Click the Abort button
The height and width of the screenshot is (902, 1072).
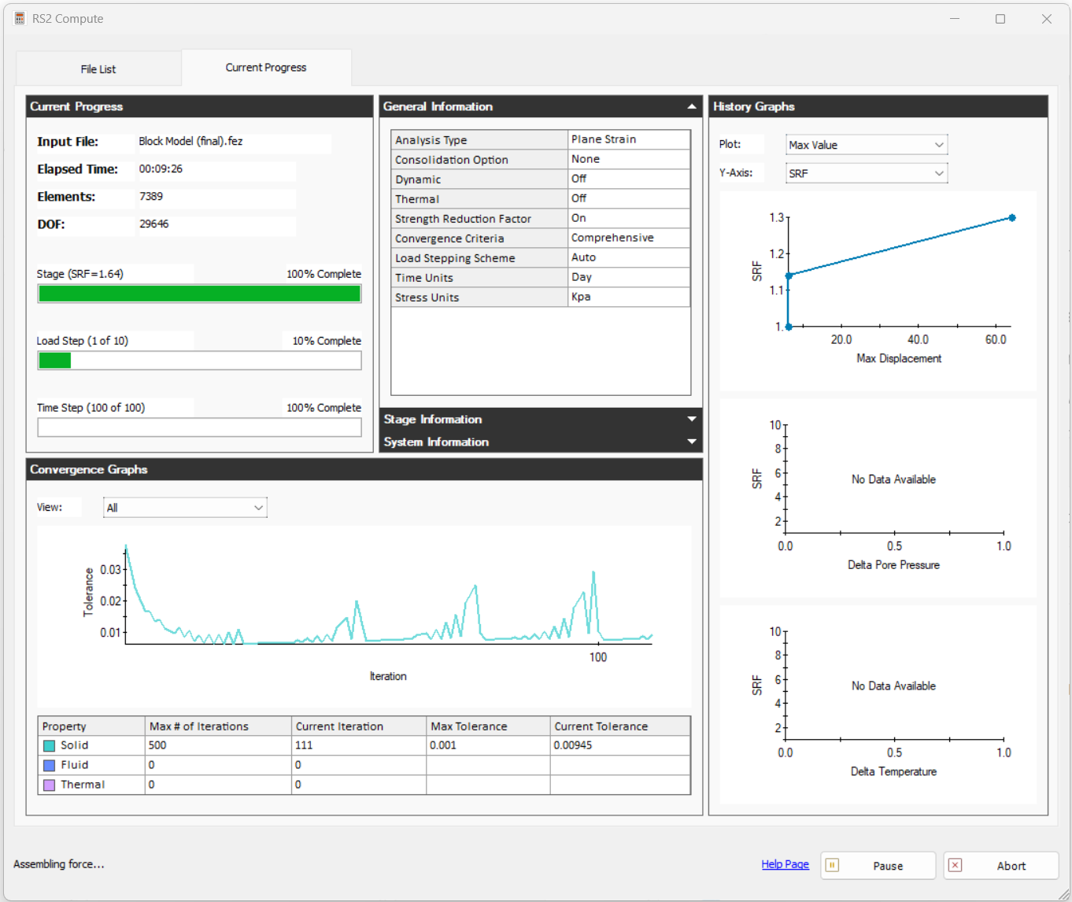coord(1001,865)
